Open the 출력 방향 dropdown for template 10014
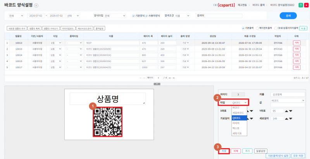 (x=186, y=55)
